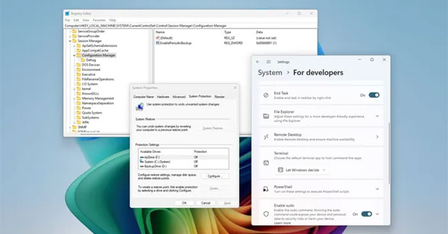Expand the Enable sudo options chevron
Image resolution: width=448 pixels, height=234 pixels.
click(x=378, y=214)
